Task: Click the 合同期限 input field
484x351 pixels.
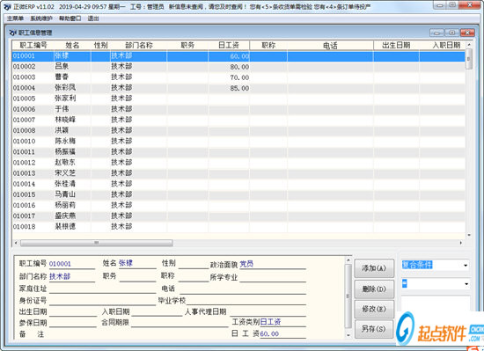Action: 180,323
